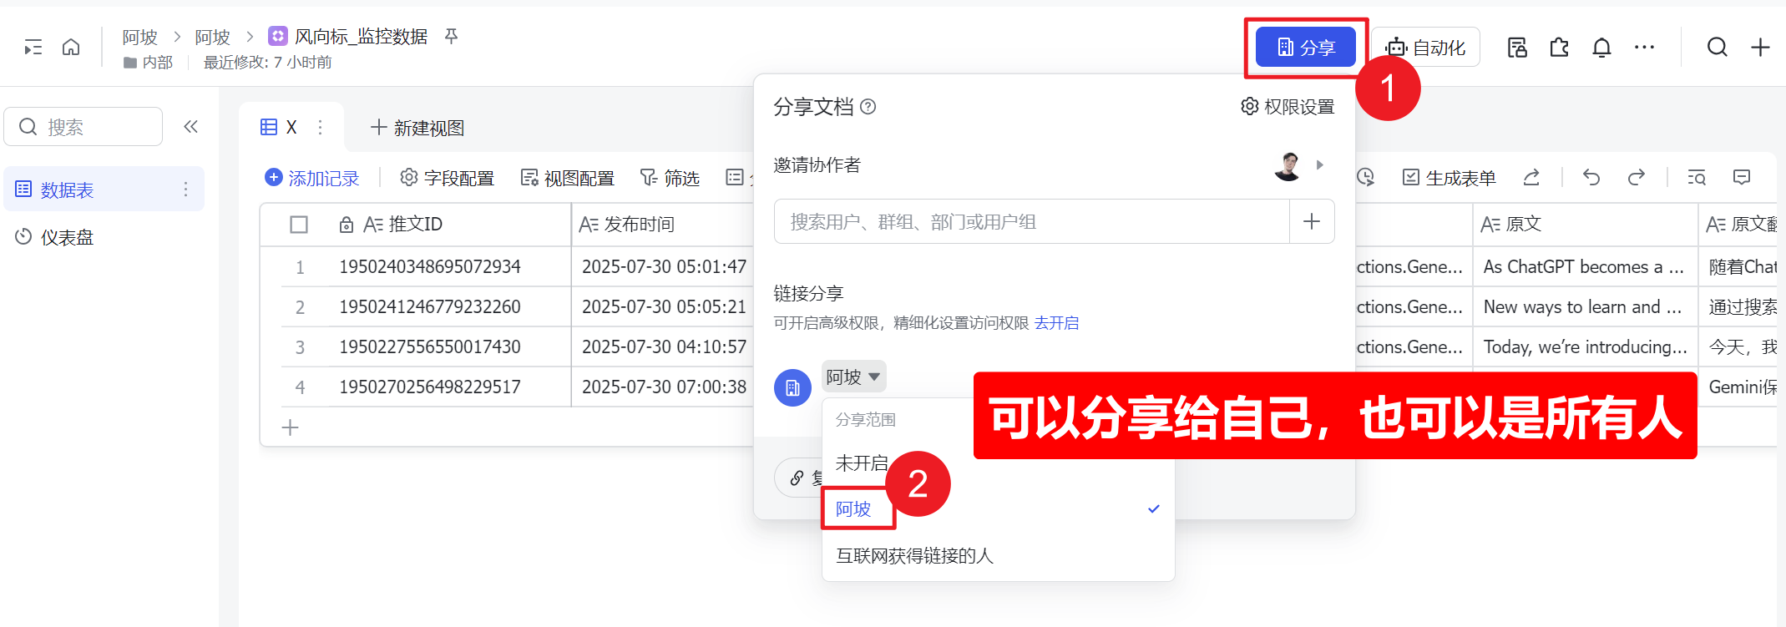Open 数据表 in the sidebar
The image size is (1786, 627).
104,190
